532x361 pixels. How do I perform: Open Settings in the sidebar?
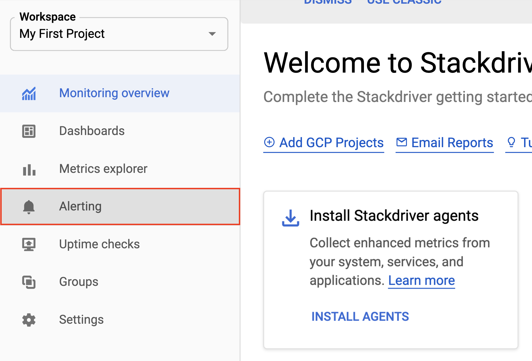[x=120, y=320]
